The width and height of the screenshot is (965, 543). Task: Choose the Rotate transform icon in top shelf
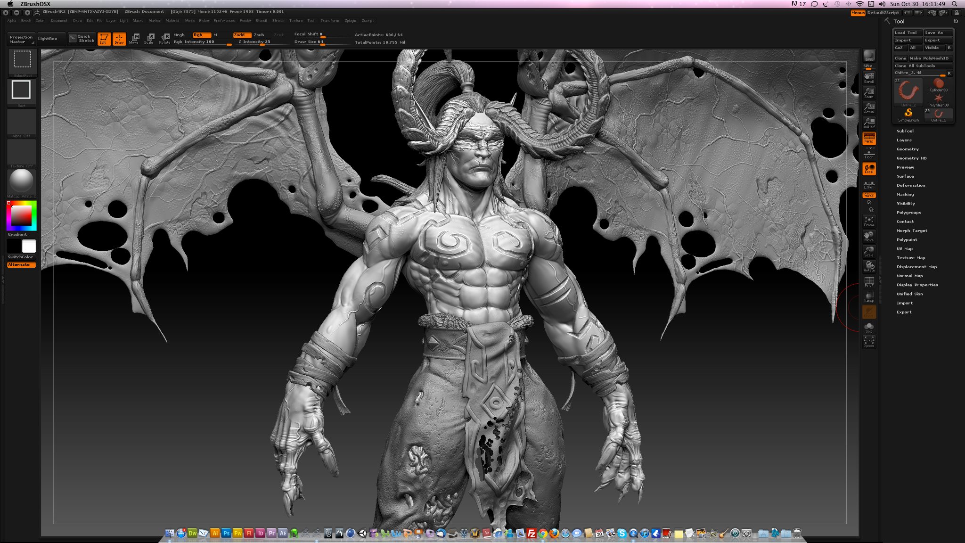(x=164, y=39)
